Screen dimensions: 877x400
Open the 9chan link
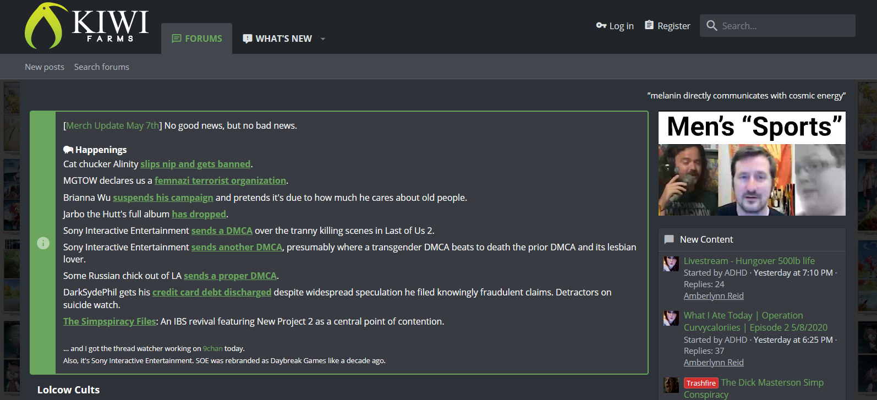[213, 348]
